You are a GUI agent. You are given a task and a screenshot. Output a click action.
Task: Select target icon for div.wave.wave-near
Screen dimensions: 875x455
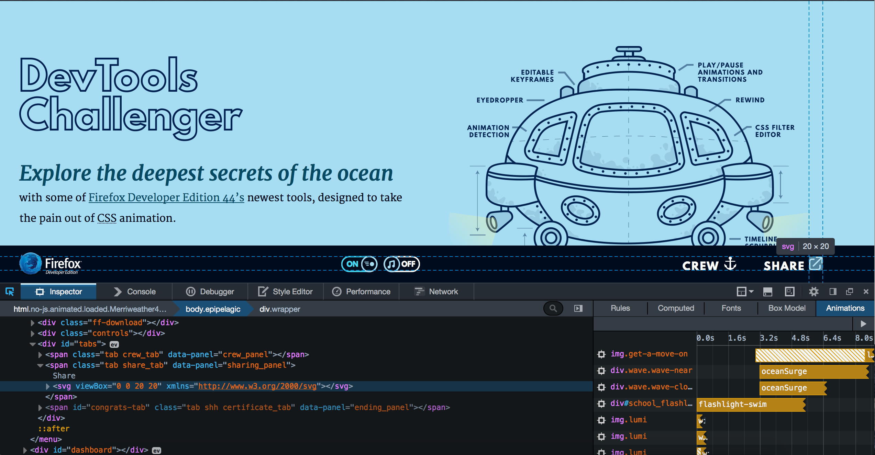[x=601, y=371]
